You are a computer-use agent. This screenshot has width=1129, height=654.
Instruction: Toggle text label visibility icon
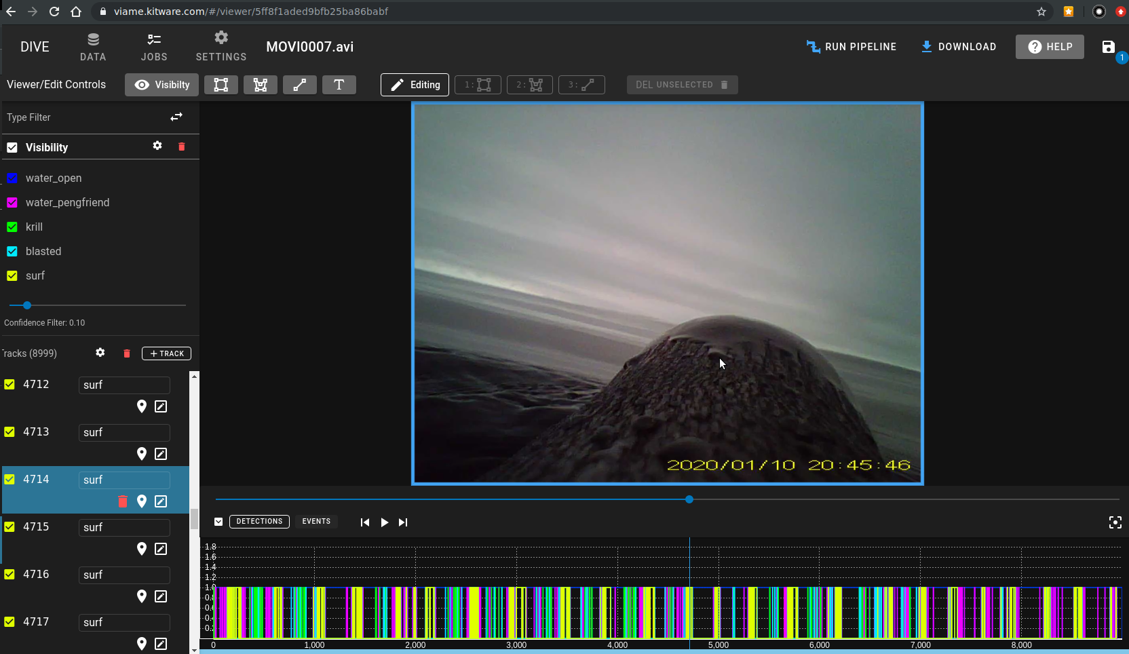pyautogui.click(x=339, y=85)
